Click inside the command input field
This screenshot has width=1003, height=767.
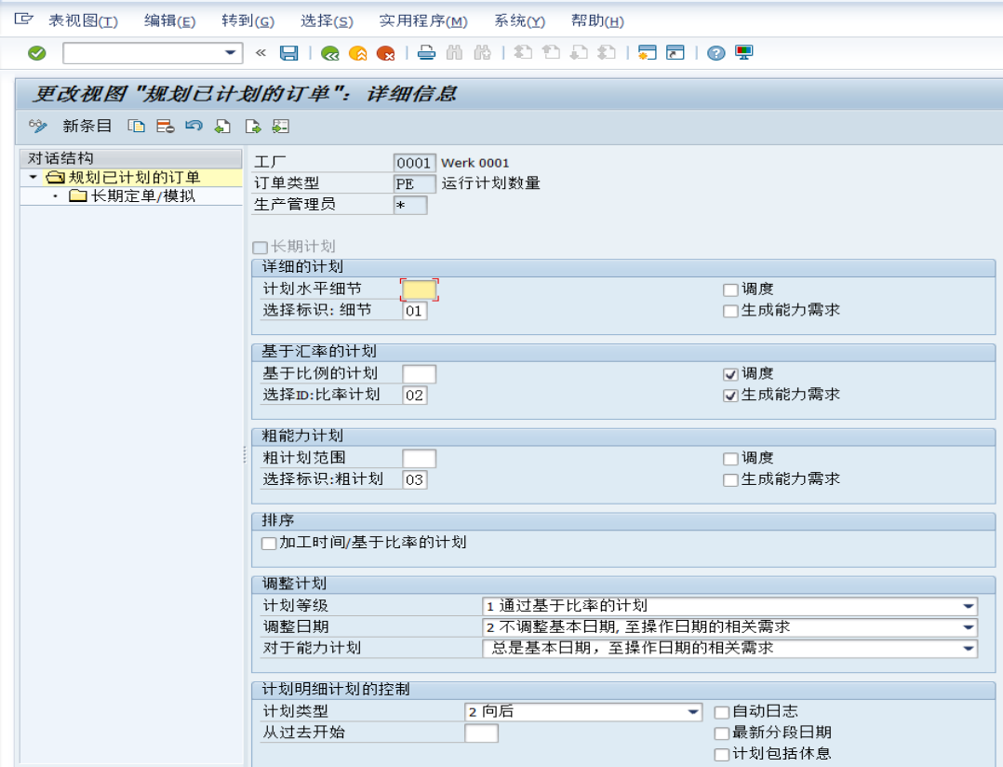pos(143,53)
